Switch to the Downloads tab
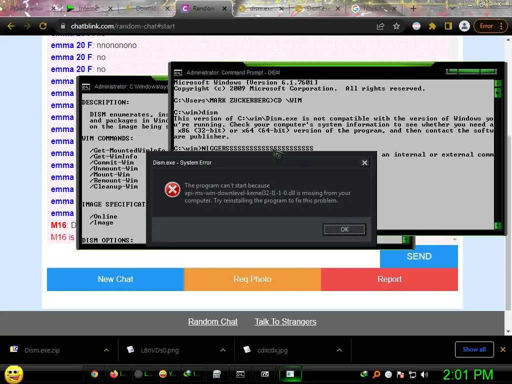The image size is (512, 384). click(146, 8)
